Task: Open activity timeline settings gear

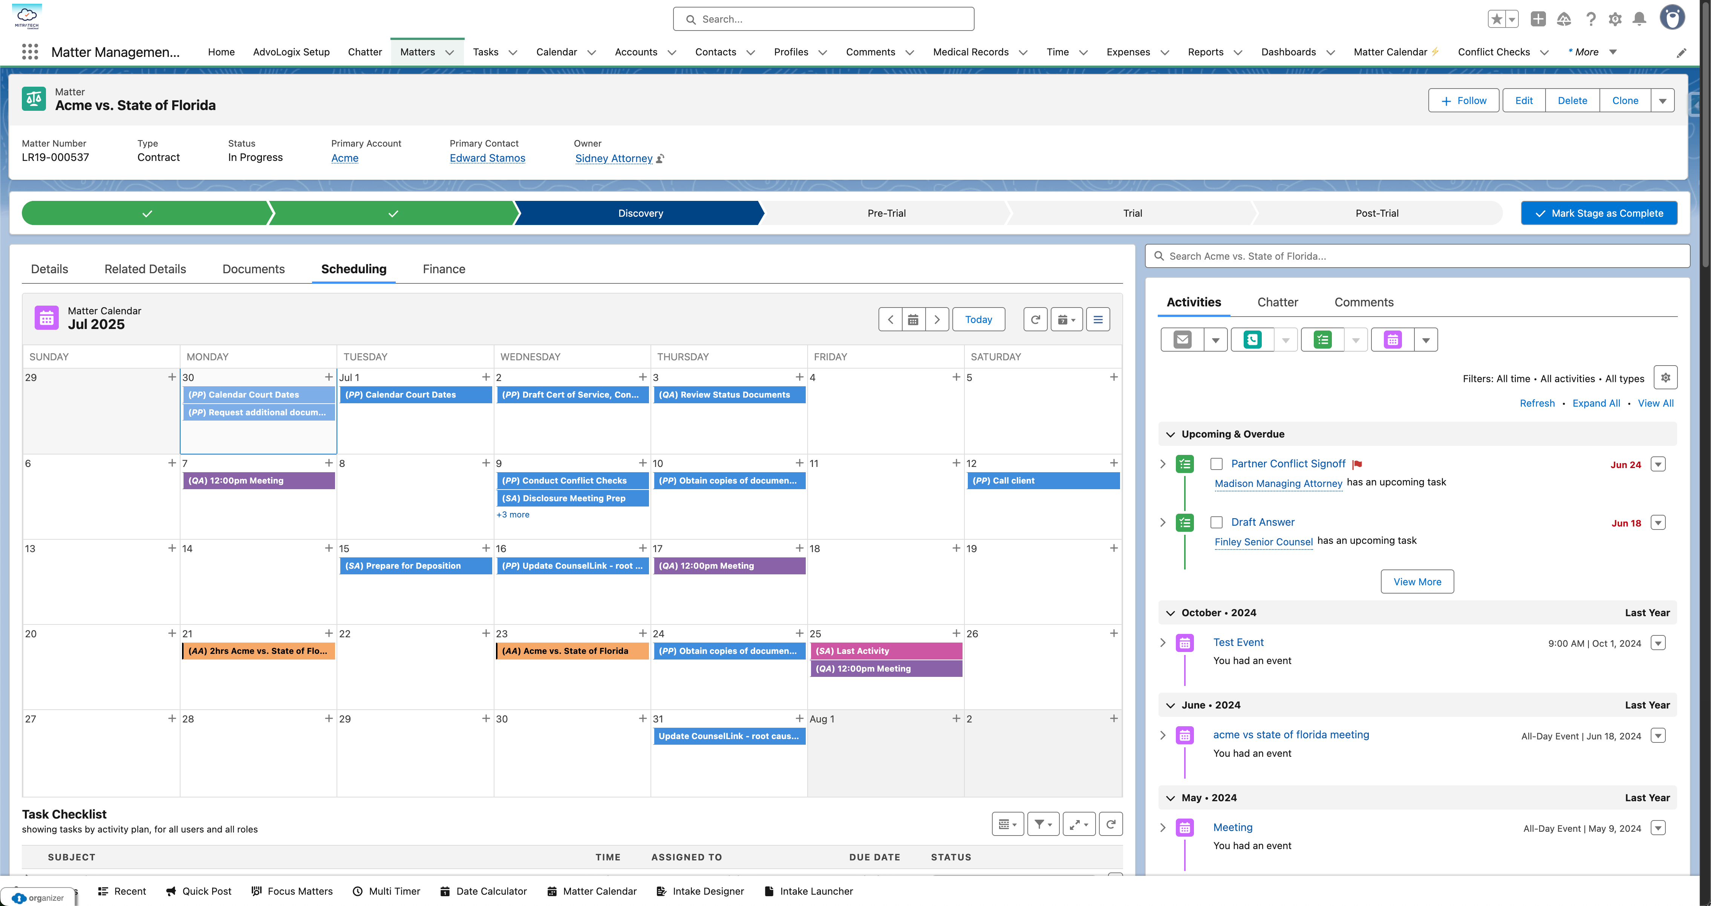Action: coord(1665,378)
